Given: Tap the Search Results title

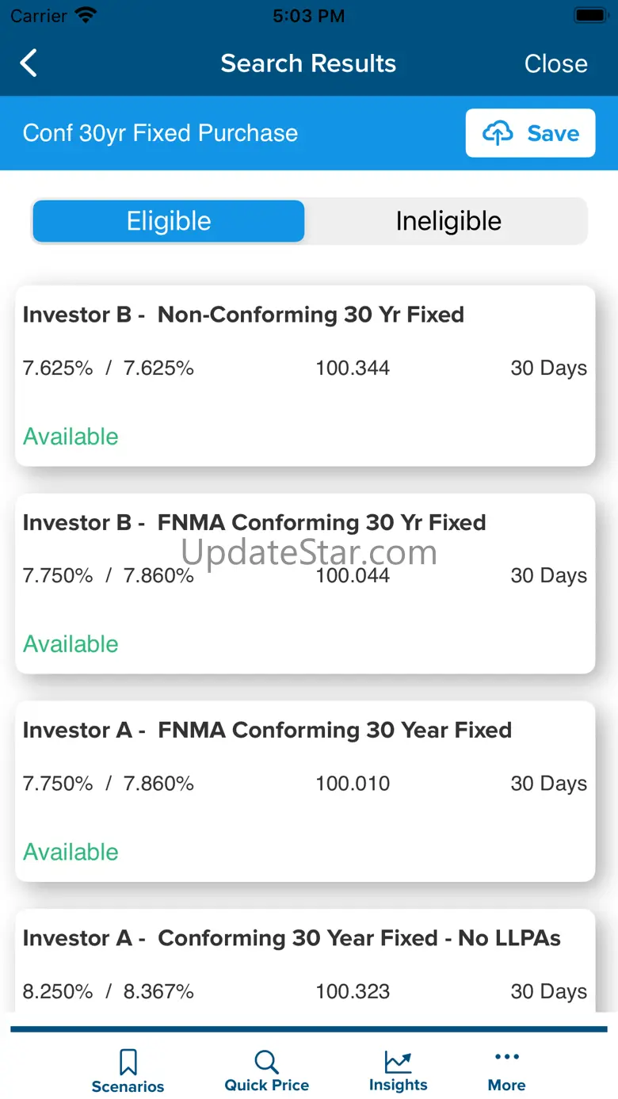Looking at the screenshot, I should (308, 63).
